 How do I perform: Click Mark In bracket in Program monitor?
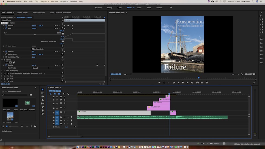coord(164,82)
